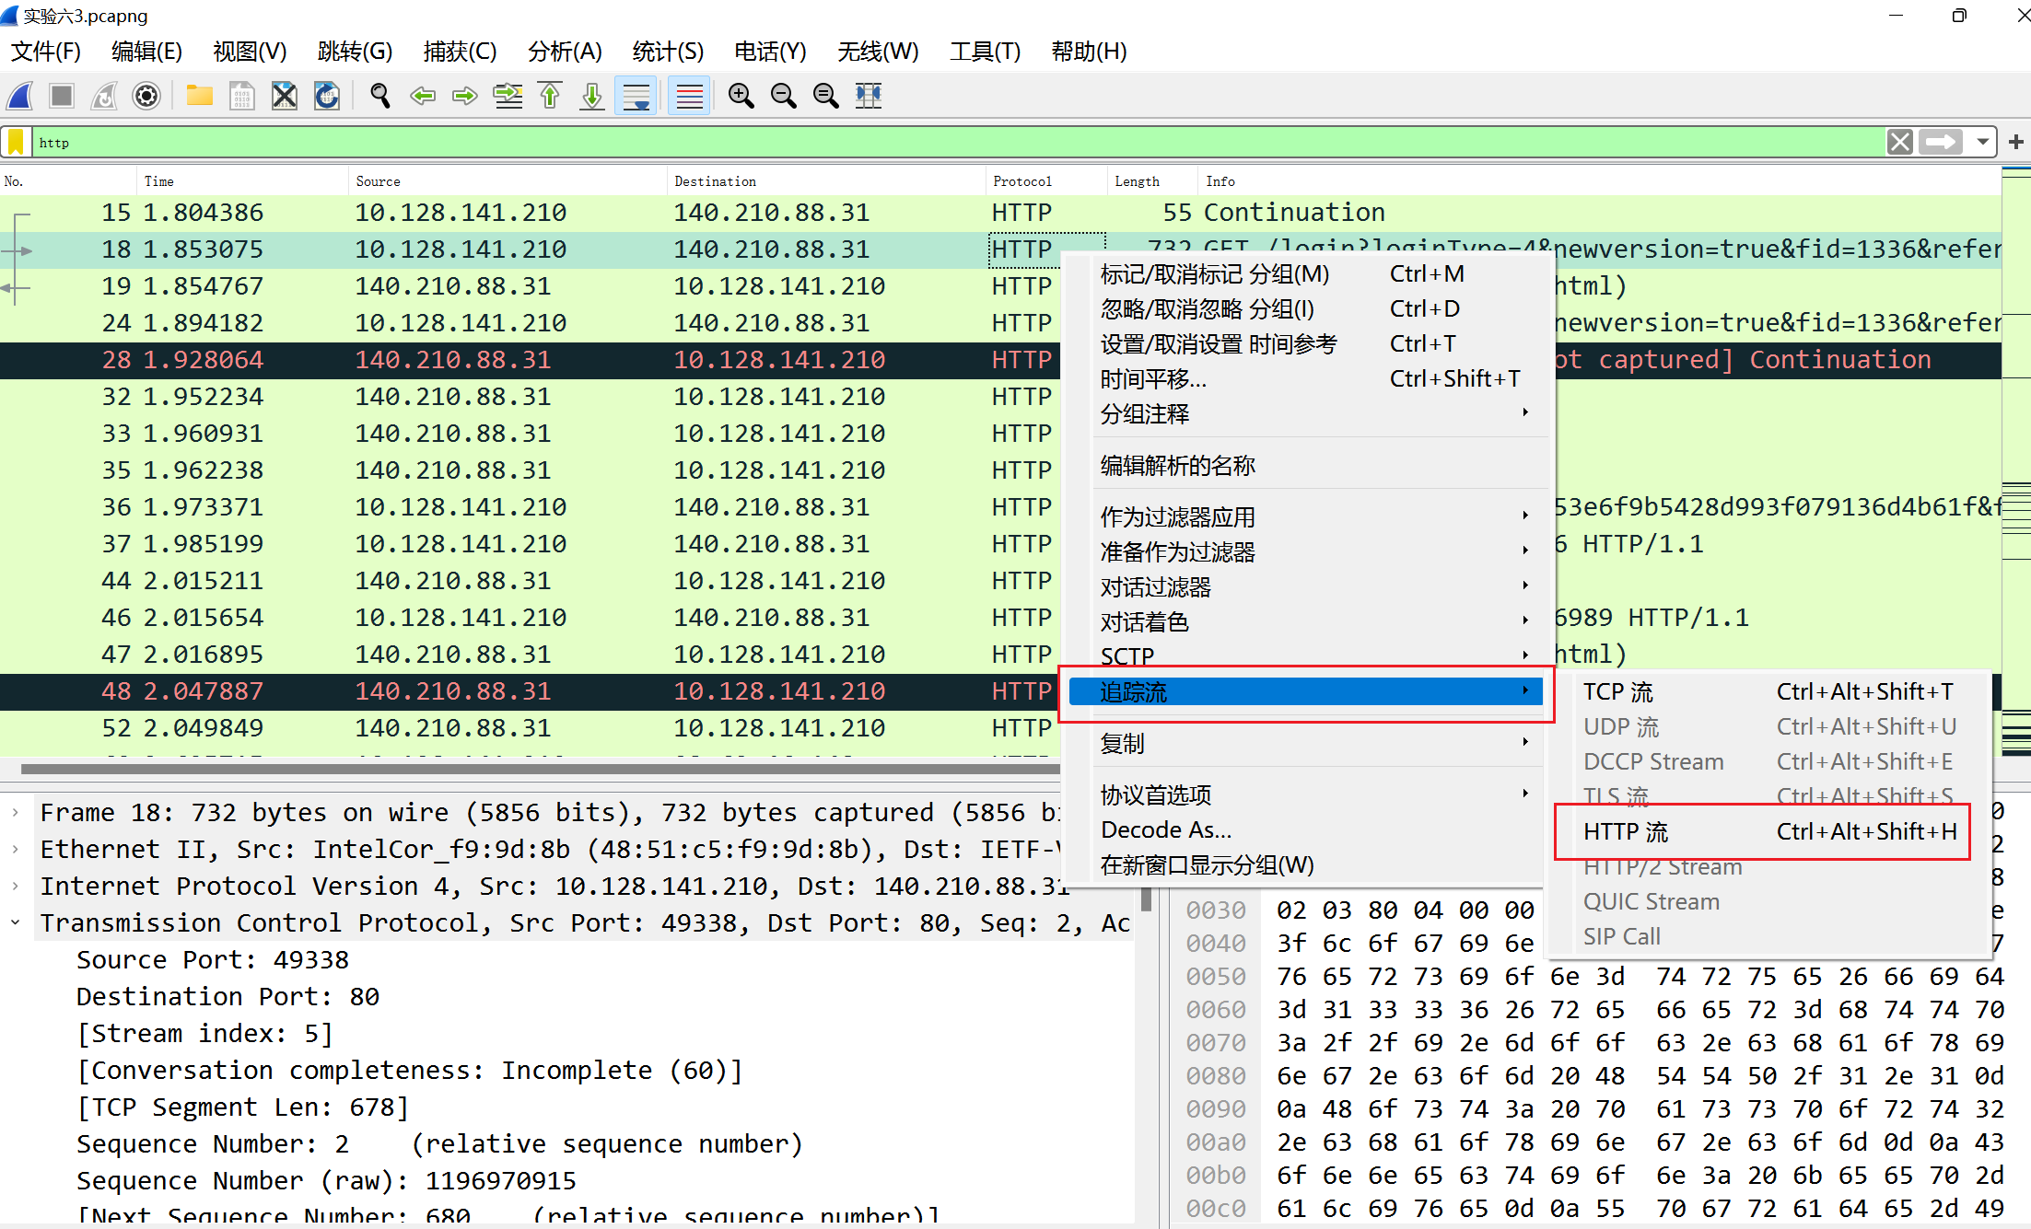Click the go to last packet icon

(x=592, y=96)
